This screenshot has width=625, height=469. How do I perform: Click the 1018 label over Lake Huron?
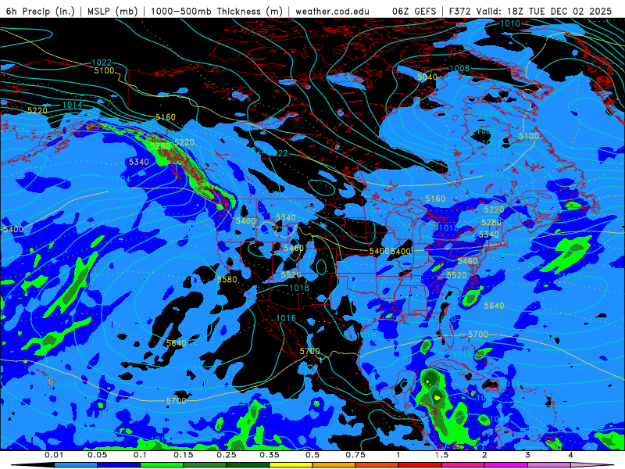pyautogui.click(x=448, y=228)
